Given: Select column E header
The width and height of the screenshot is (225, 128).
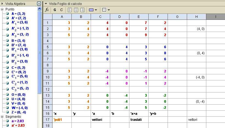Looking at the screenshot, I should [x=139, y=17].
